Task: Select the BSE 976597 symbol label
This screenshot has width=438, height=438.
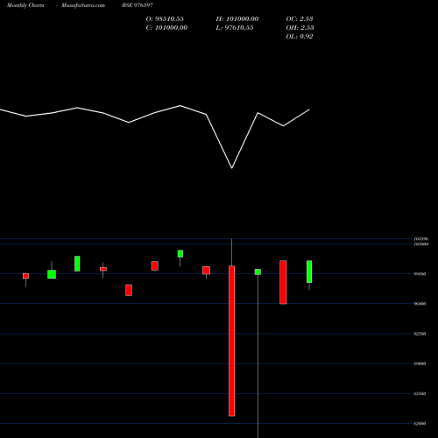Action: coord(138,5)
